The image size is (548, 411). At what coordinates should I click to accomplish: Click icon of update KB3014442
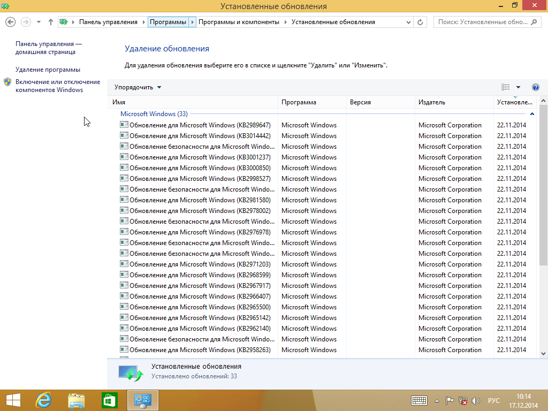124,135
